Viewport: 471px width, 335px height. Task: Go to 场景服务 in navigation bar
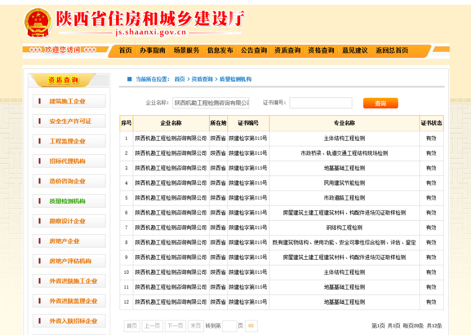(x=186, y=50)
